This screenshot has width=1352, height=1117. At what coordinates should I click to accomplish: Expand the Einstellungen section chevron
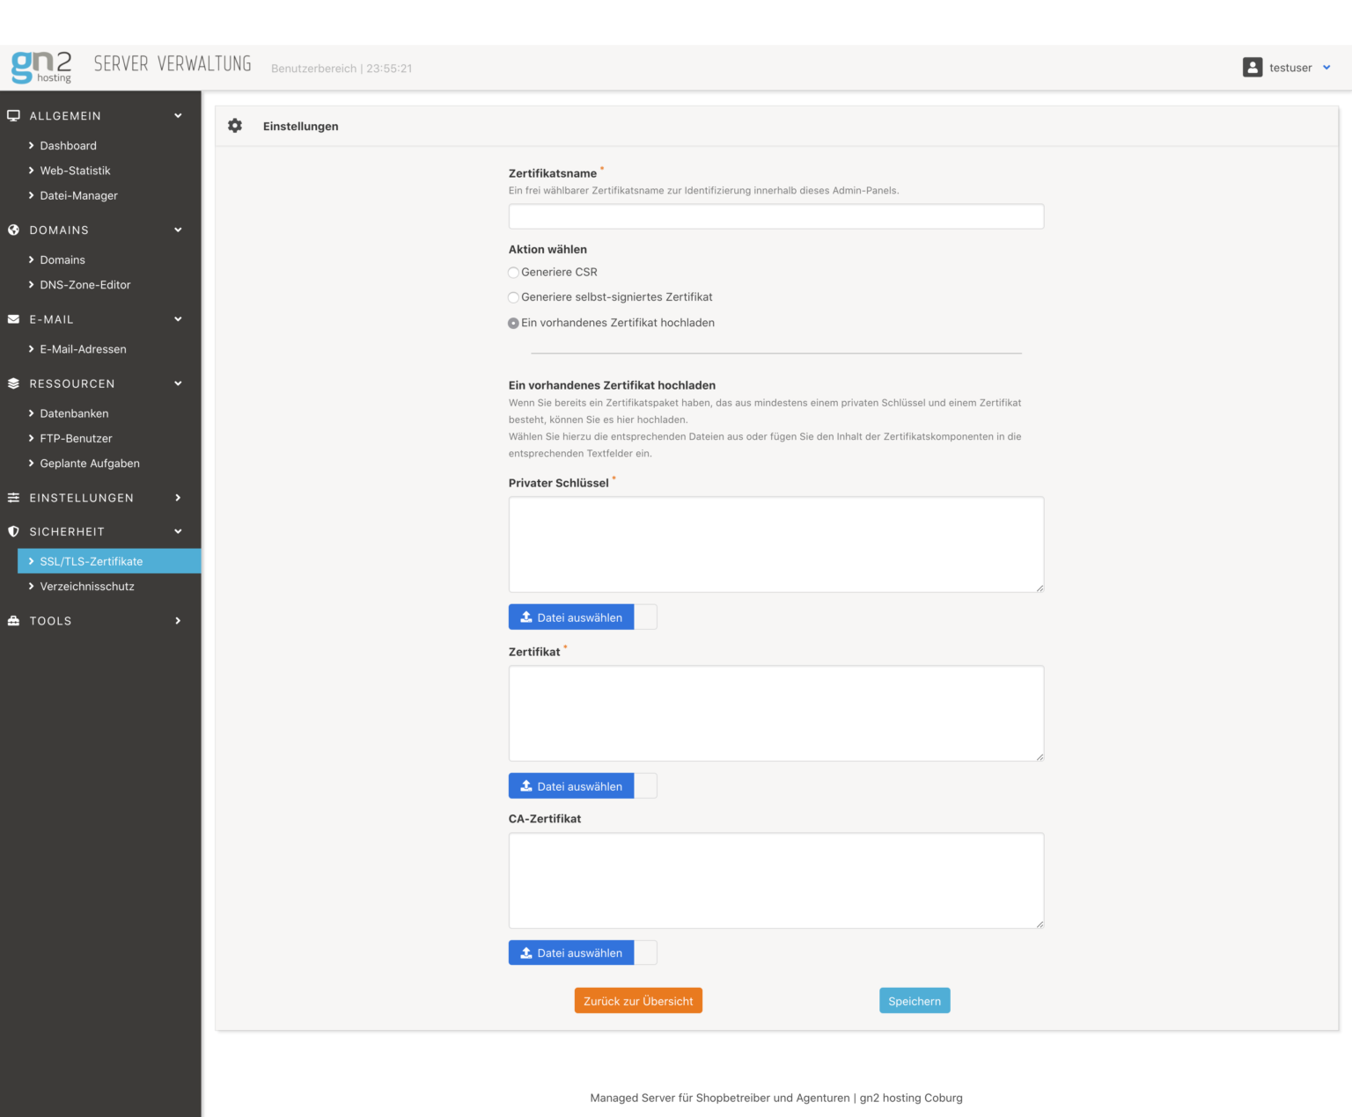pyautogui.click(x=178, y=498)
